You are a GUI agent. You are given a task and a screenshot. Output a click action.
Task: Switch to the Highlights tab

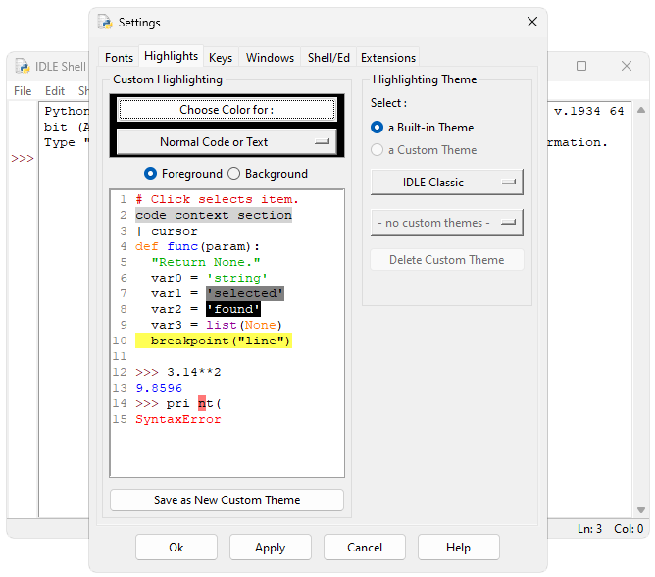(x=171, y=56)
